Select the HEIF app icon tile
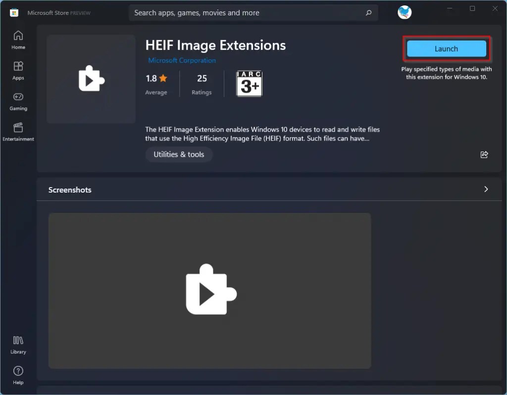The image size is (507, 395). pos(91,79)
